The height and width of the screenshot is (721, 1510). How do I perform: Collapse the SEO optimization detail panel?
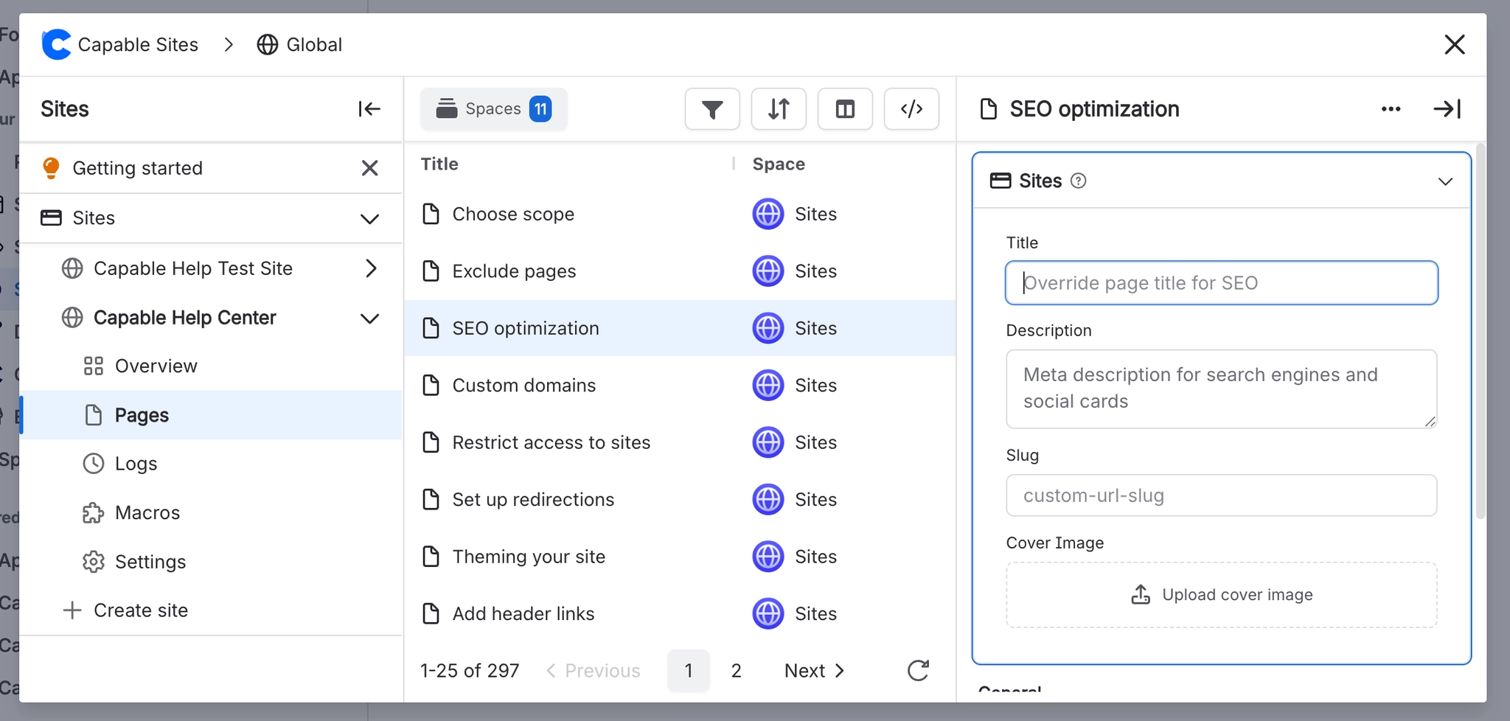tap(1447, 109)
